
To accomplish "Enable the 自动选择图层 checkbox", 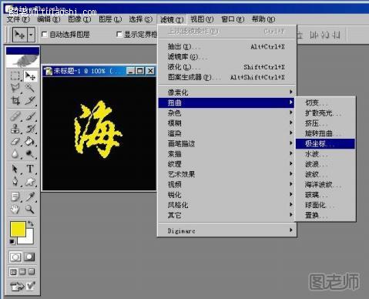I will (x=45, y=34).
